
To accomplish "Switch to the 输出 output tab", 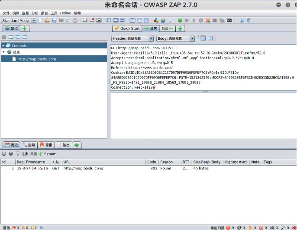I will [x=64, y=145].
